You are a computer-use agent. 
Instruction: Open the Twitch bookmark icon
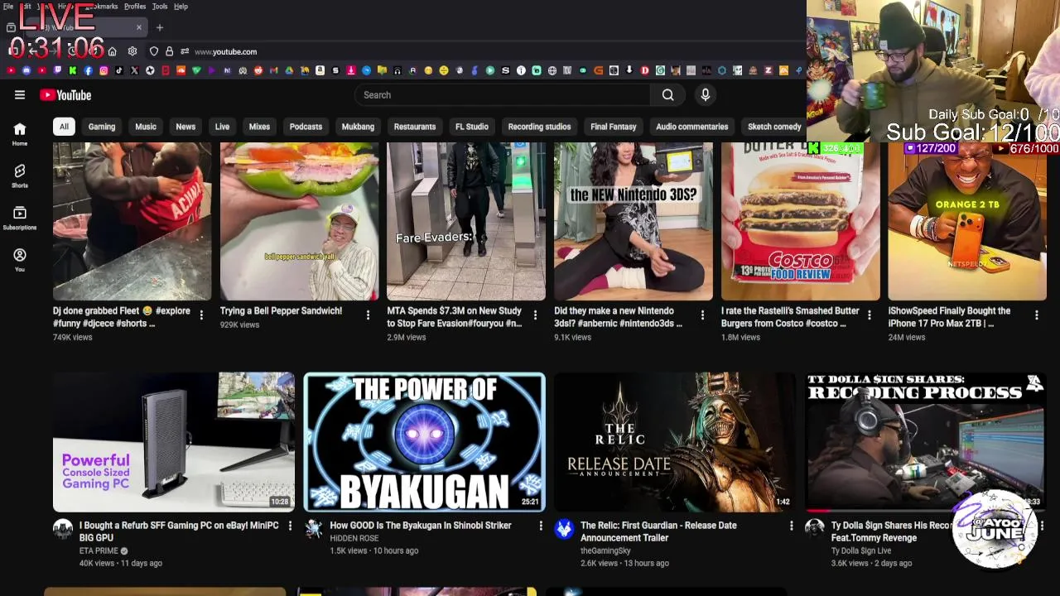[57, 70]
